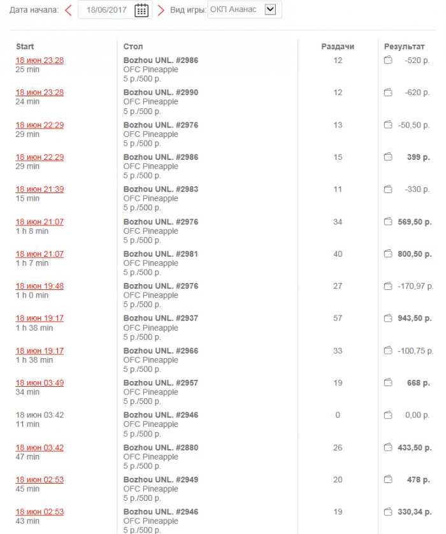Viewport: 446px width, 534px height.
Task: Expand the game type dropdown ОКП Ананас
Action: tap(271, 10)
